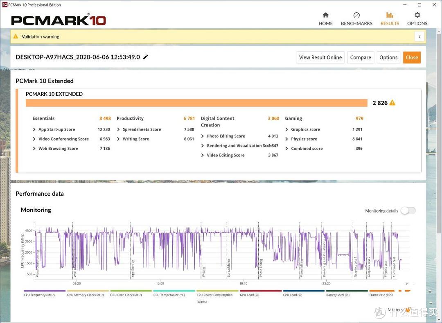Image resolution: width=442 pixels, height=323 pixels.
Task: Close the result with orange Close button
Action: pos(412,57)
